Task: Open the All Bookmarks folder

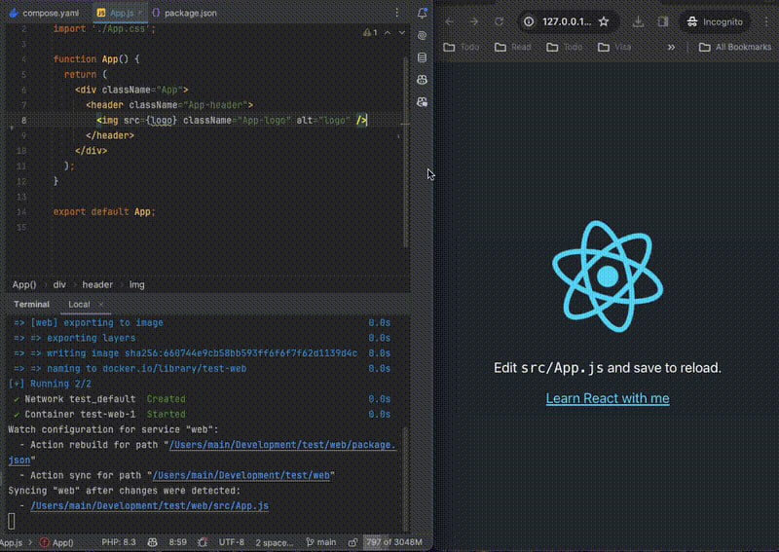Action: point(735,47)
